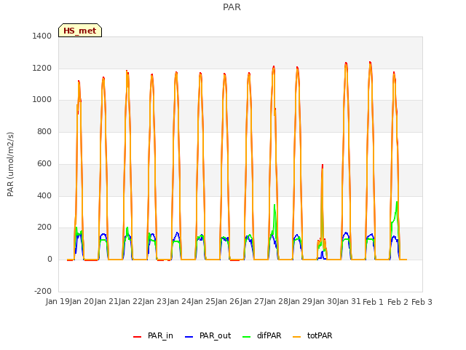
Task: Toggle the difPAR legend entry
Action: 262,335
